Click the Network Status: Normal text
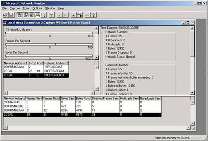208x141 pixels. [120, 57]
